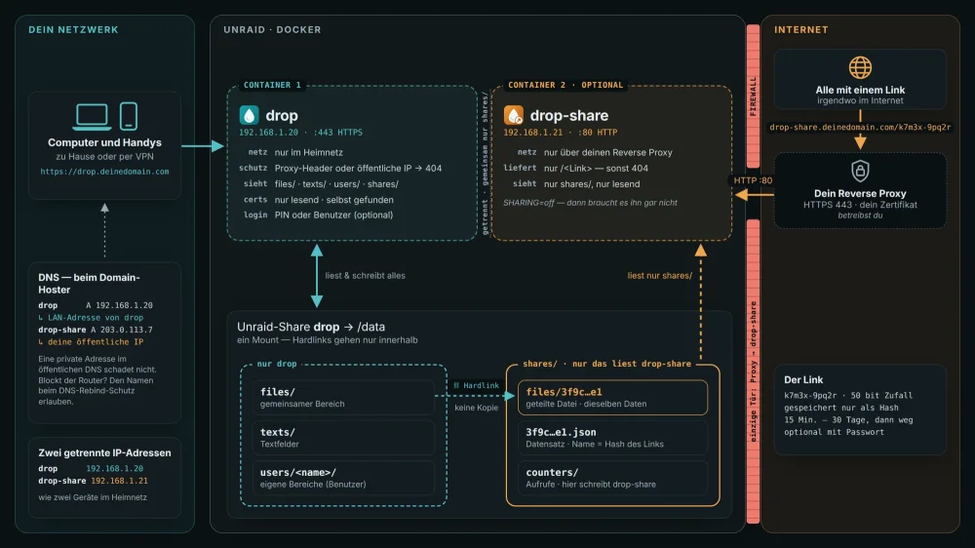975x548 pixels.
Task: Click the 'schutz Proxy-Header oder öffentliche IP' row
Action: click(340, 169)
